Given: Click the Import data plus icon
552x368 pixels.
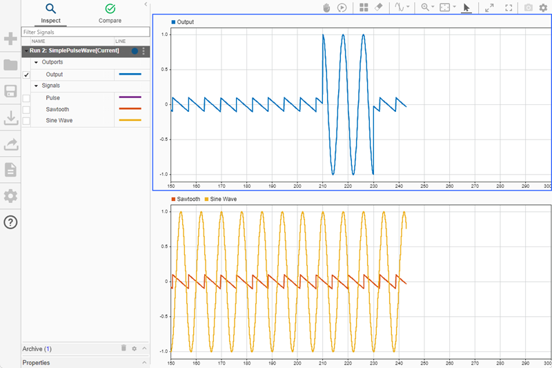Looking at the screenshot, I should click(10, 39).
